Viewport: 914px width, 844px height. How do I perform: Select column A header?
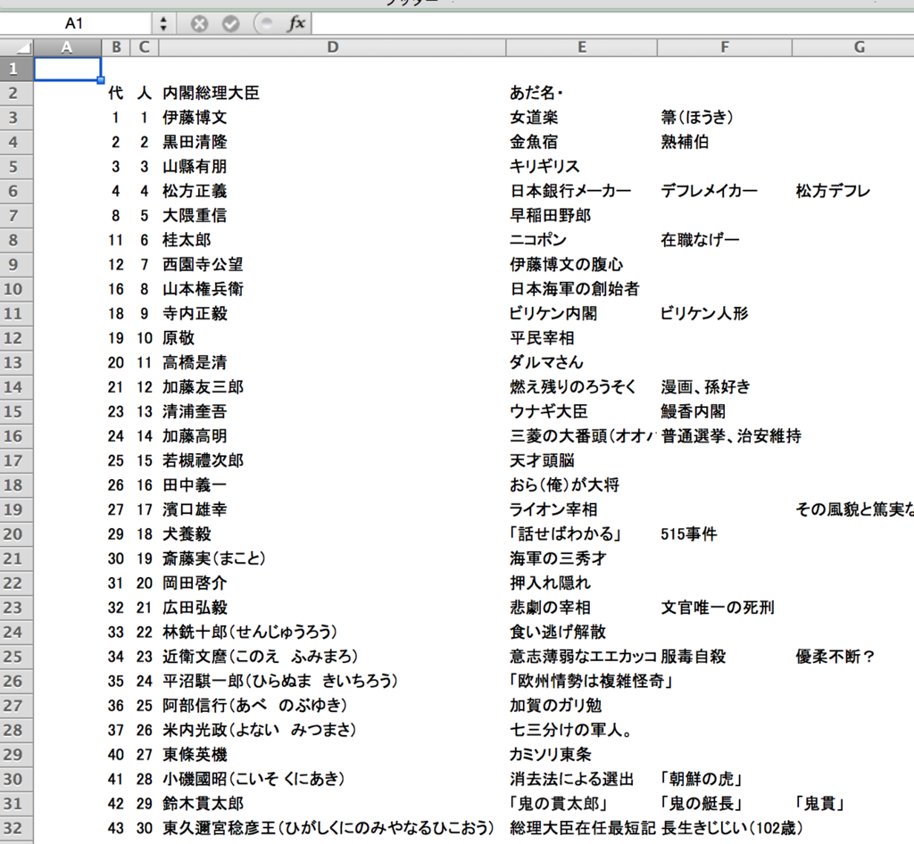click(x=67, y=47)
